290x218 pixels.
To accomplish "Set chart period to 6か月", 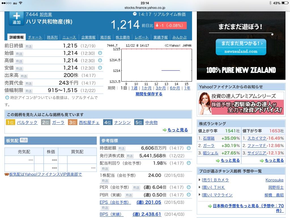I will (175, 88).
